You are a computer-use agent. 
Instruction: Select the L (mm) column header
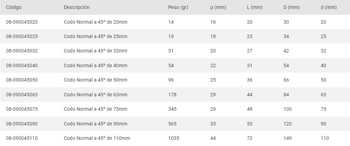pos(255,7)
